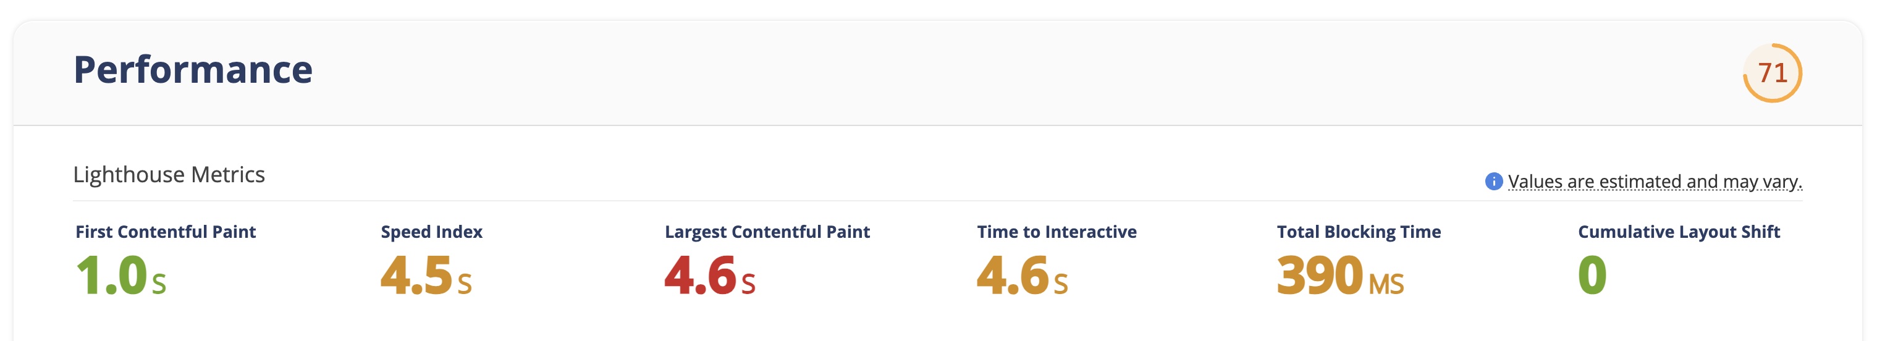
Task: Click the Performance score gauge showing 71
Action: [1771, 73]
